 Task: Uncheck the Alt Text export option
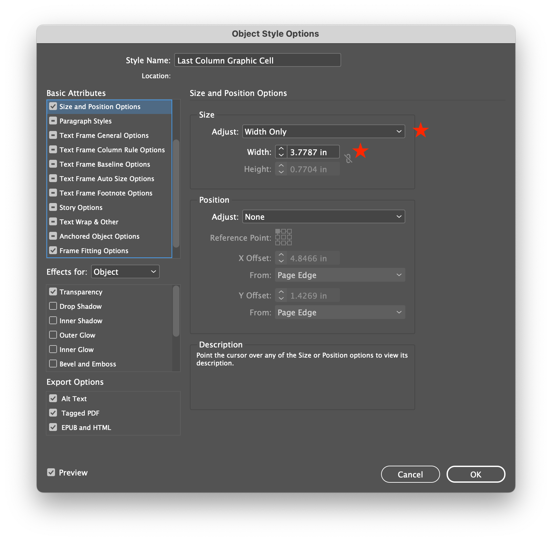(53, 398)
